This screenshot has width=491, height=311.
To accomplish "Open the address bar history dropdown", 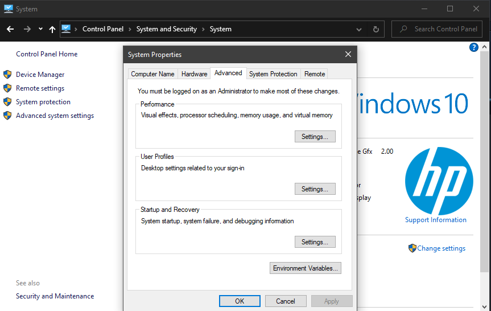I will pos(359,29).
